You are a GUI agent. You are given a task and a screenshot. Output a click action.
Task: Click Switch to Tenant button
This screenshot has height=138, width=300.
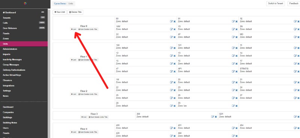276,3
